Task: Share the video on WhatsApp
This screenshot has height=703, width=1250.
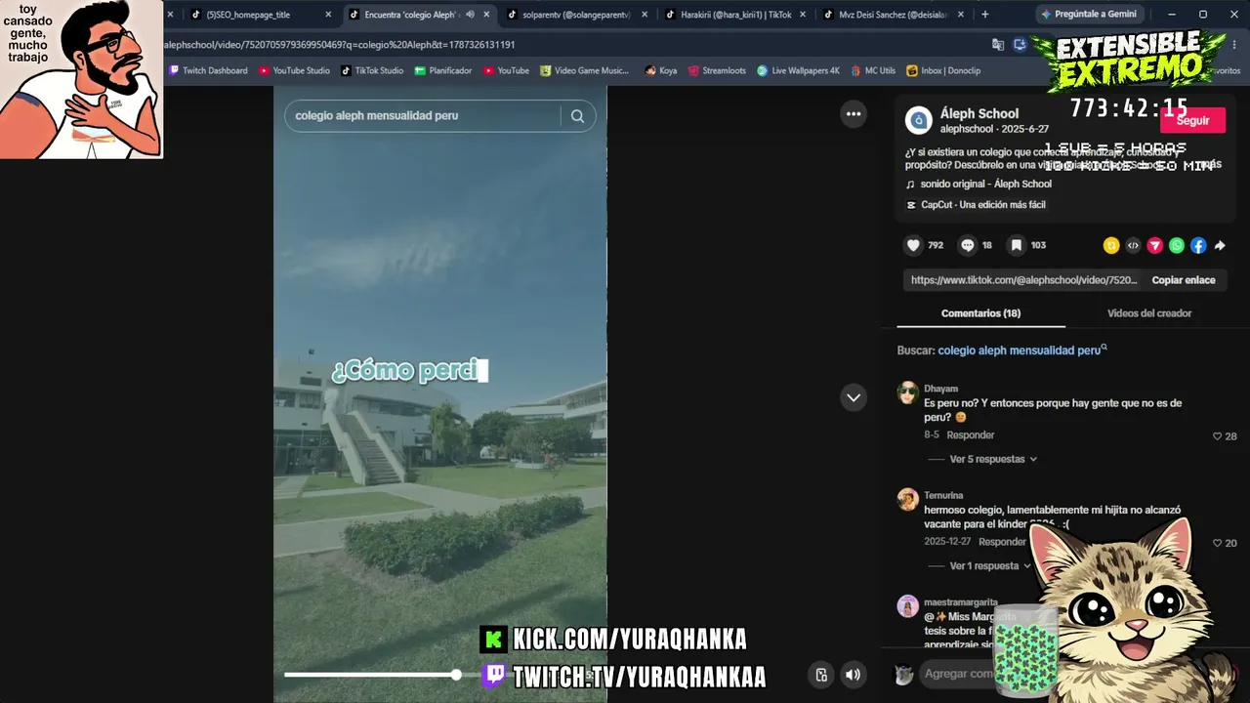Action: click(x=1177, y=246)
